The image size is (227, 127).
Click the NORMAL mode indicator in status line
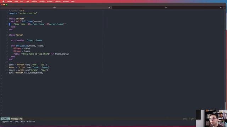[5, 119]
